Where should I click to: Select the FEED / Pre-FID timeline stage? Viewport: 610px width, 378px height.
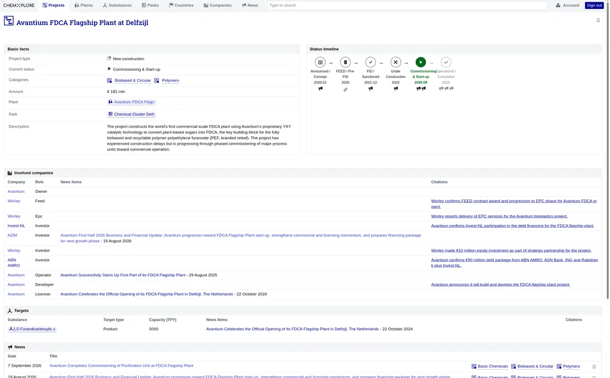346,63
